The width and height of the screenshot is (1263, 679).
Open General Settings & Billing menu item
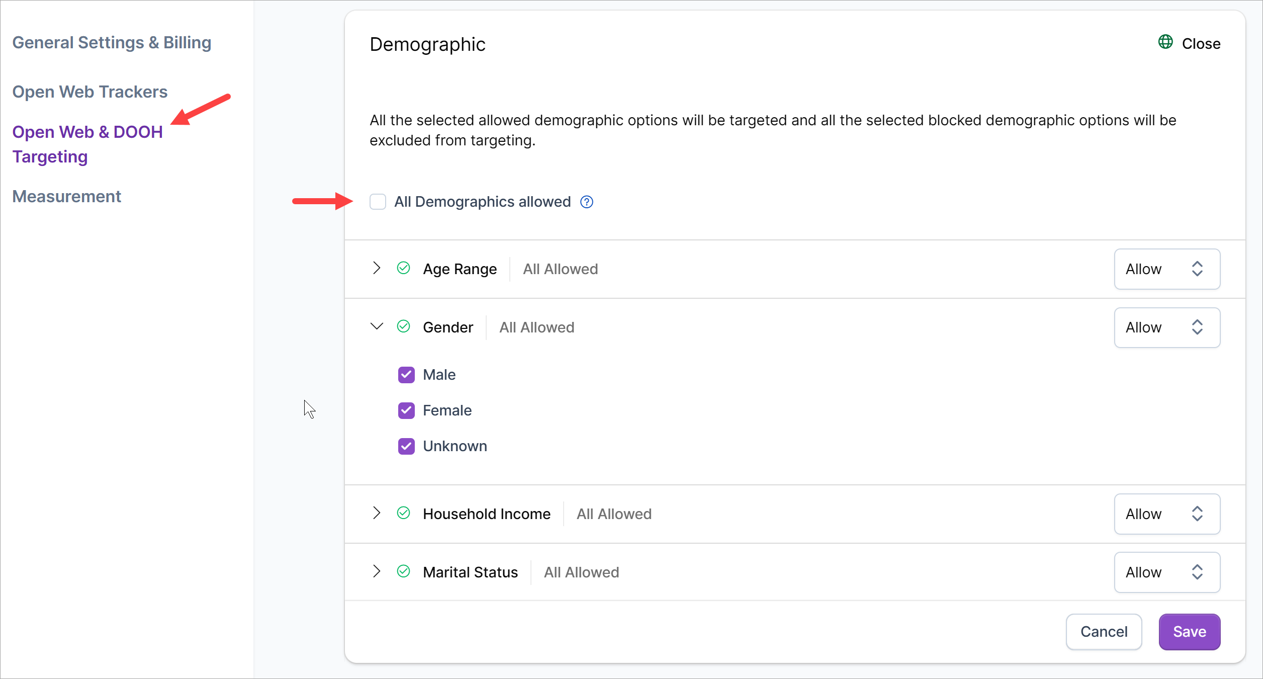[112, 43]
